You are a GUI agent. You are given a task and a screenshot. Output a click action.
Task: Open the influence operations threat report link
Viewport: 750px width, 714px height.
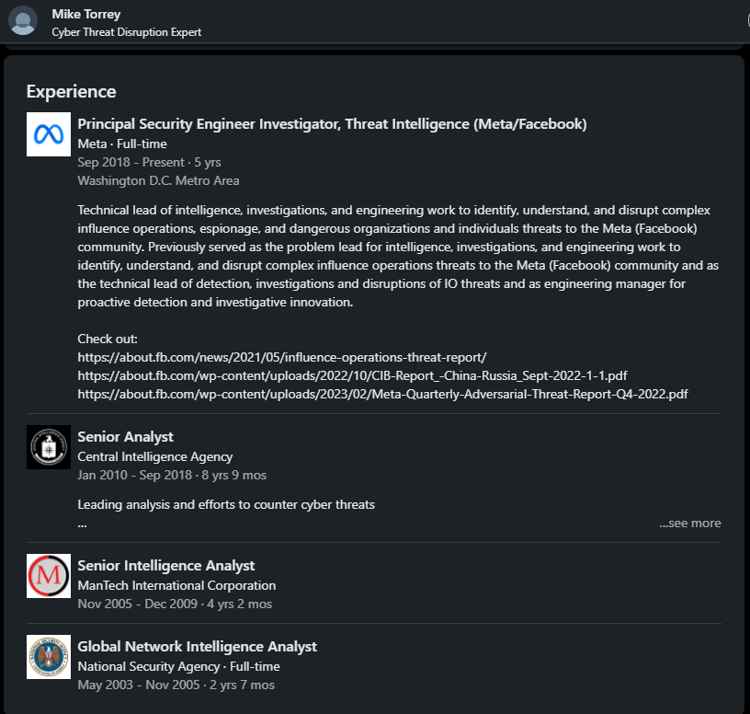(x=281, y=357)
